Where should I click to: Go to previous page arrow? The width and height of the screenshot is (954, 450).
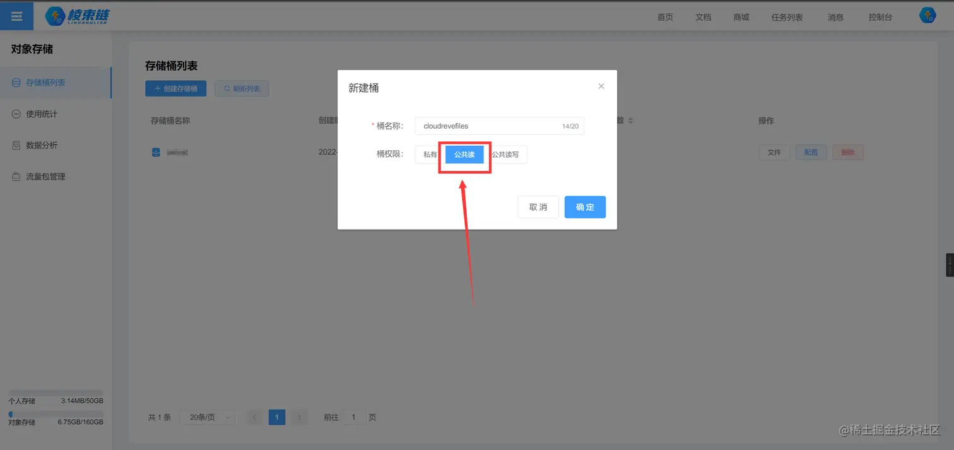click(x=255, y=417)
